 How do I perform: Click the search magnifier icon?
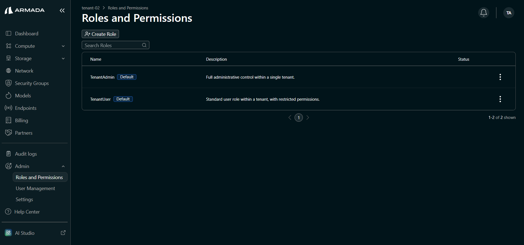point(144,45)
